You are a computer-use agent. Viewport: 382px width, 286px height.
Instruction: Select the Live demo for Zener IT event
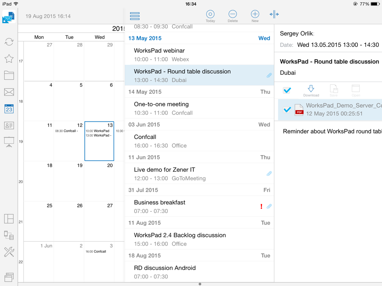199,174
